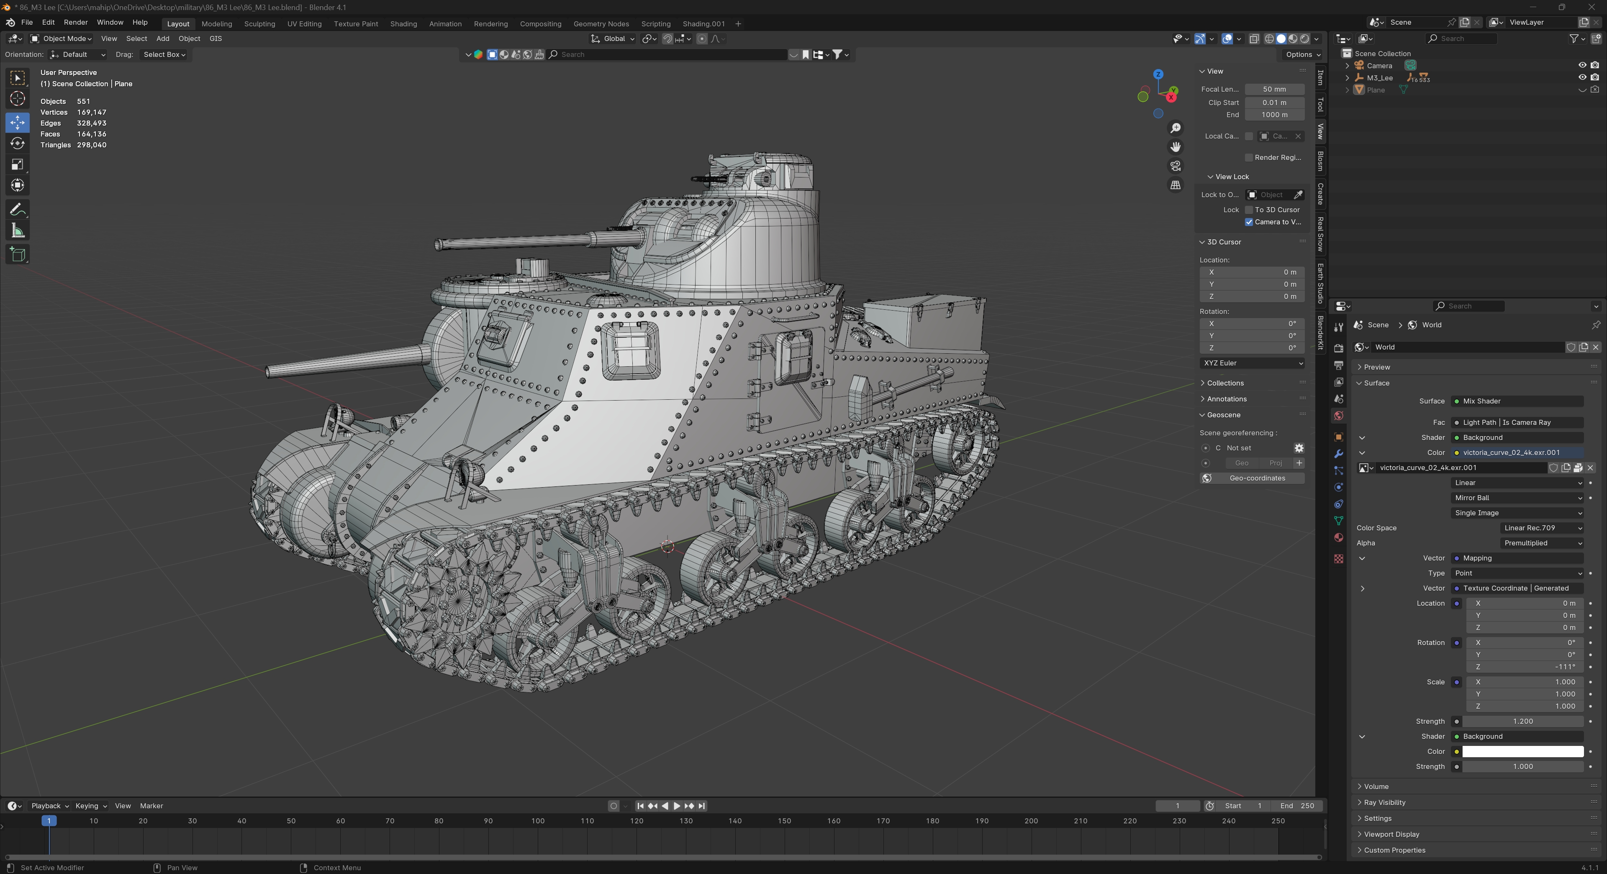Click the Zoom viewport magnifier icon

1175,128
